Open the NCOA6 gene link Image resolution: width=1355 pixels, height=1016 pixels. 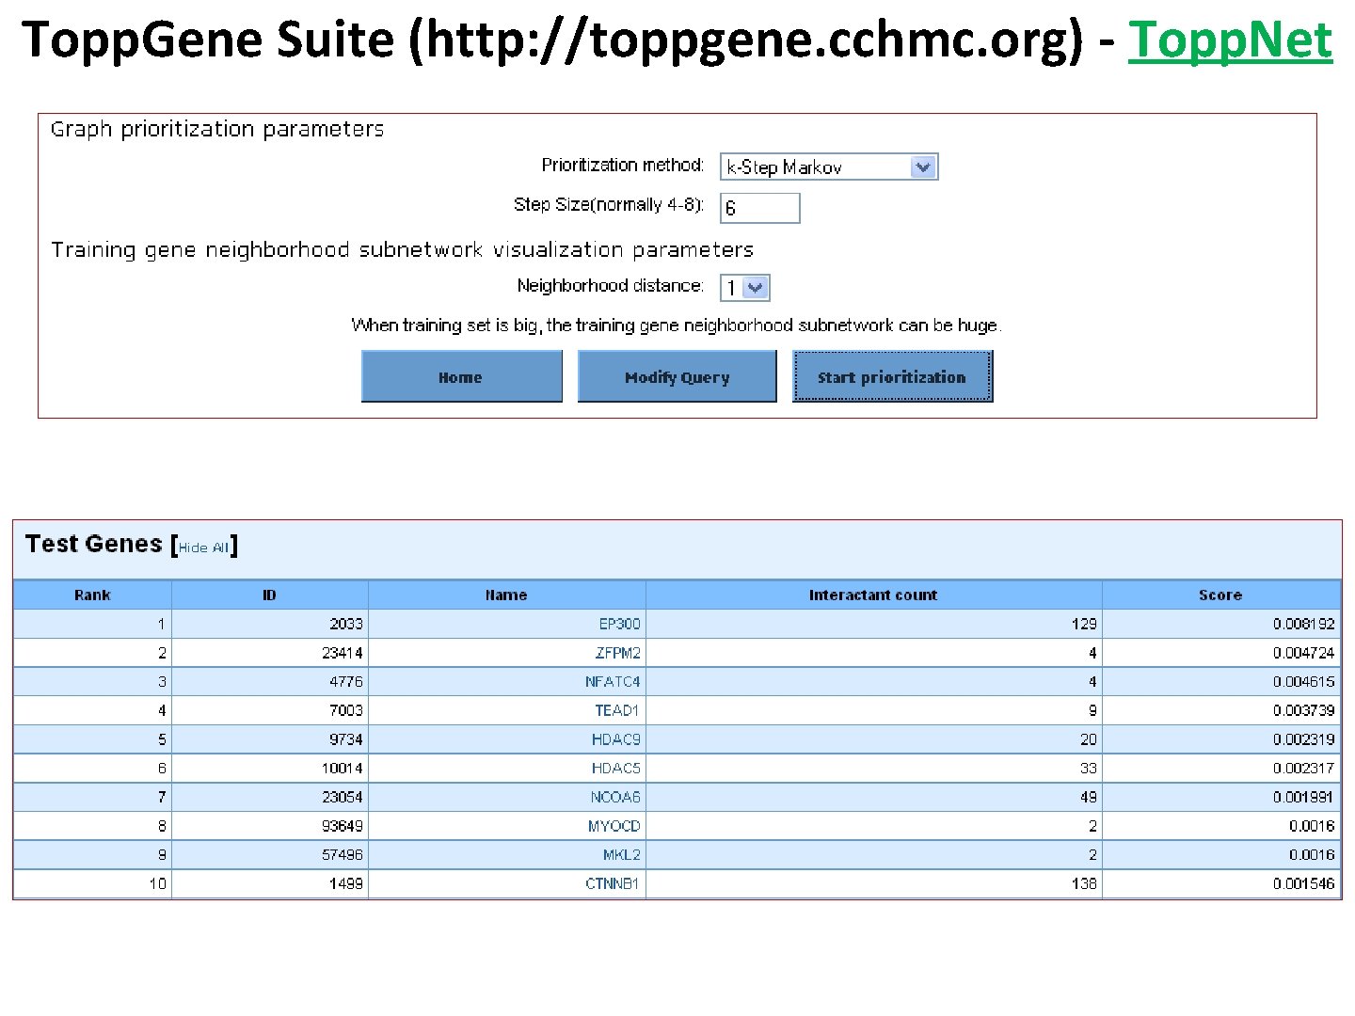click(615, 798)
